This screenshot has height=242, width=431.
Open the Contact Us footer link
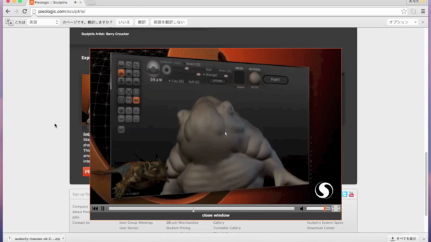coord(81,223)
